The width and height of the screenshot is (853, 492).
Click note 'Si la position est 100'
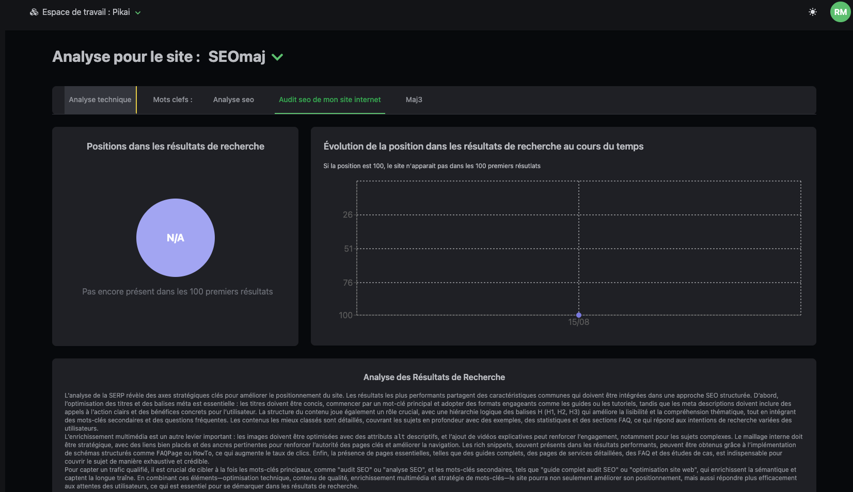click(432, 166)
